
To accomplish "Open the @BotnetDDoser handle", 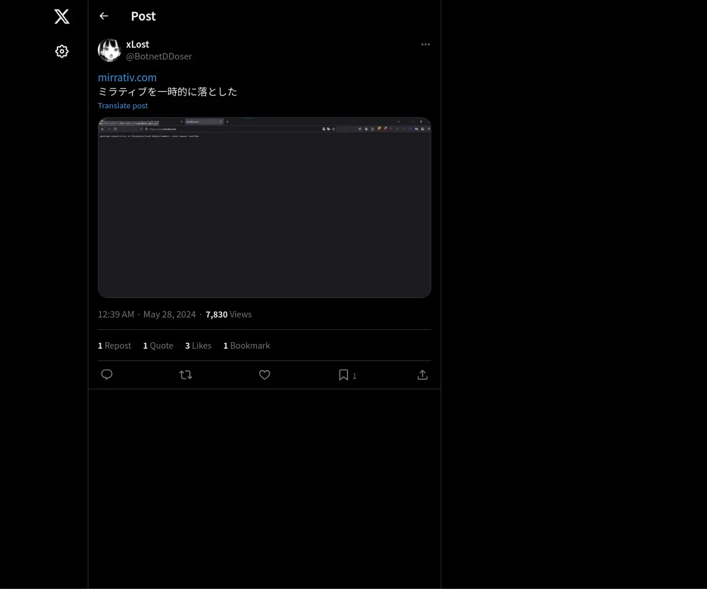I will 159,56.
